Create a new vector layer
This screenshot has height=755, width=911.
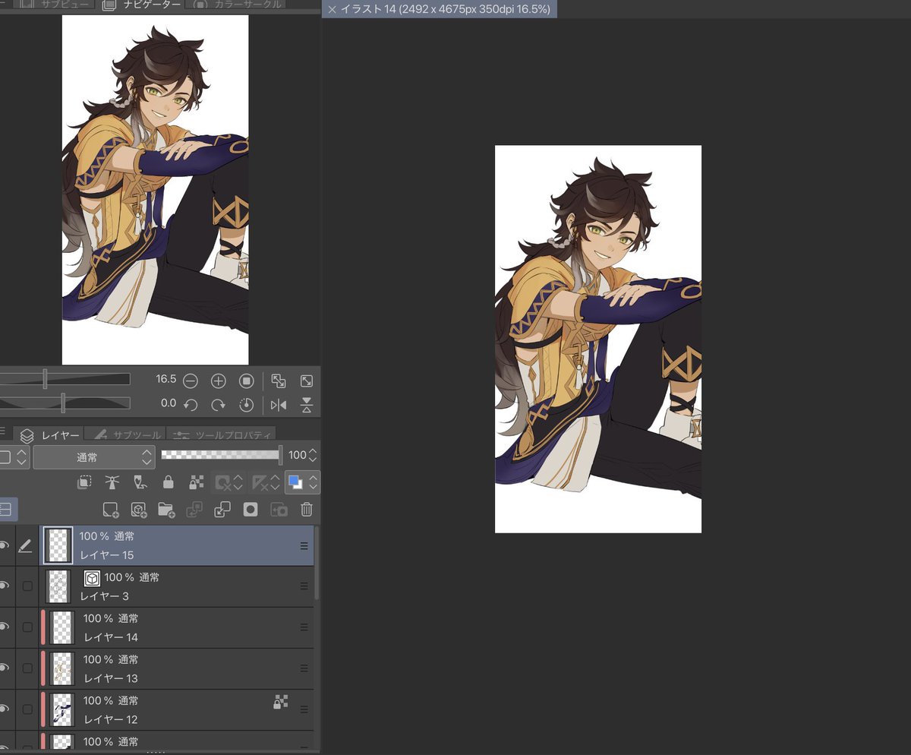pos(139,510)
